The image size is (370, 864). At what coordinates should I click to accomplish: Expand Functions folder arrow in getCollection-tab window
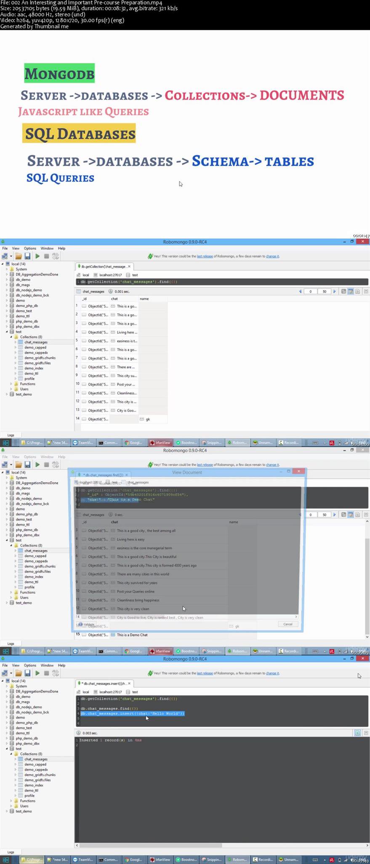[11, 384]
